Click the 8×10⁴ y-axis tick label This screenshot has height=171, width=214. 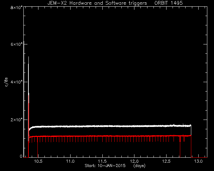click(16, 7)
